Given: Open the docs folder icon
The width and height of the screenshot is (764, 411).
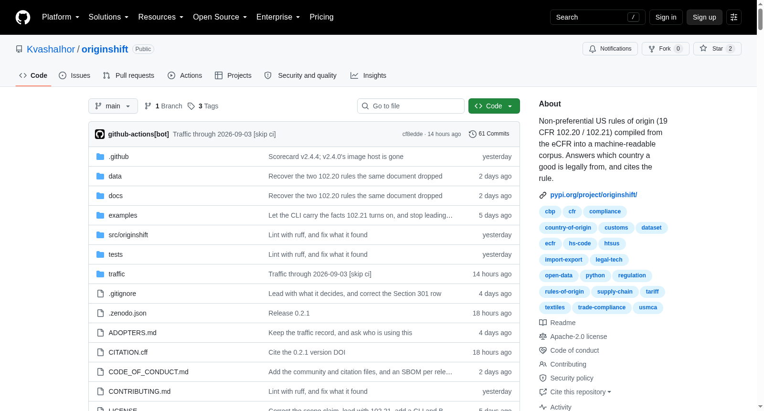Looking at the screenshot, I should 100,196.
